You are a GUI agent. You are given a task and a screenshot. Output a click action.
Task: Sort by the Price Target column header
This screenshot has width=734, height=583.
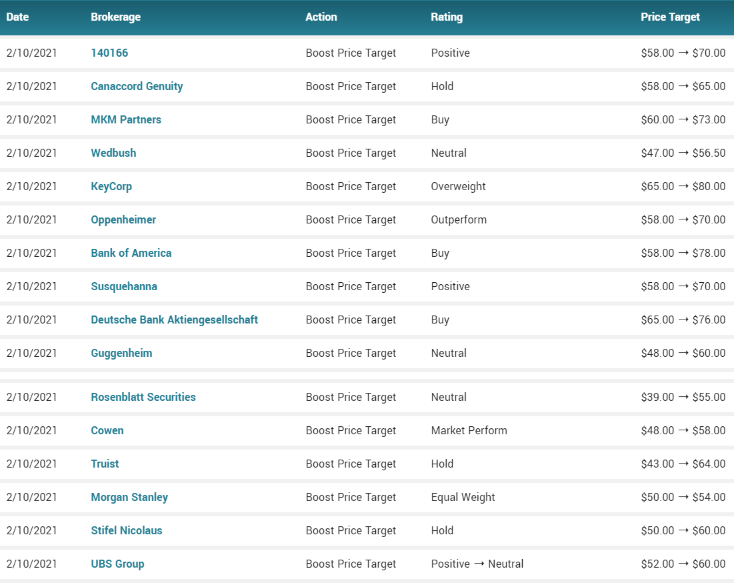click(670, 17)
